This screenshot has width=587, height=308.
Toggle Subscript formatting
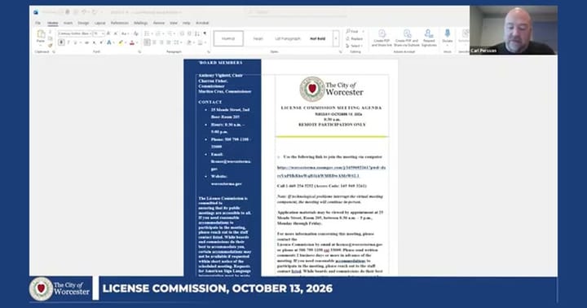click(95, 42)
